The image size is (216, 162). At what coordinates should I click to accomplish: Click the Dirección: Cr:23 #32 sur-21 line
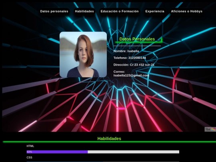tap(134, 65)
